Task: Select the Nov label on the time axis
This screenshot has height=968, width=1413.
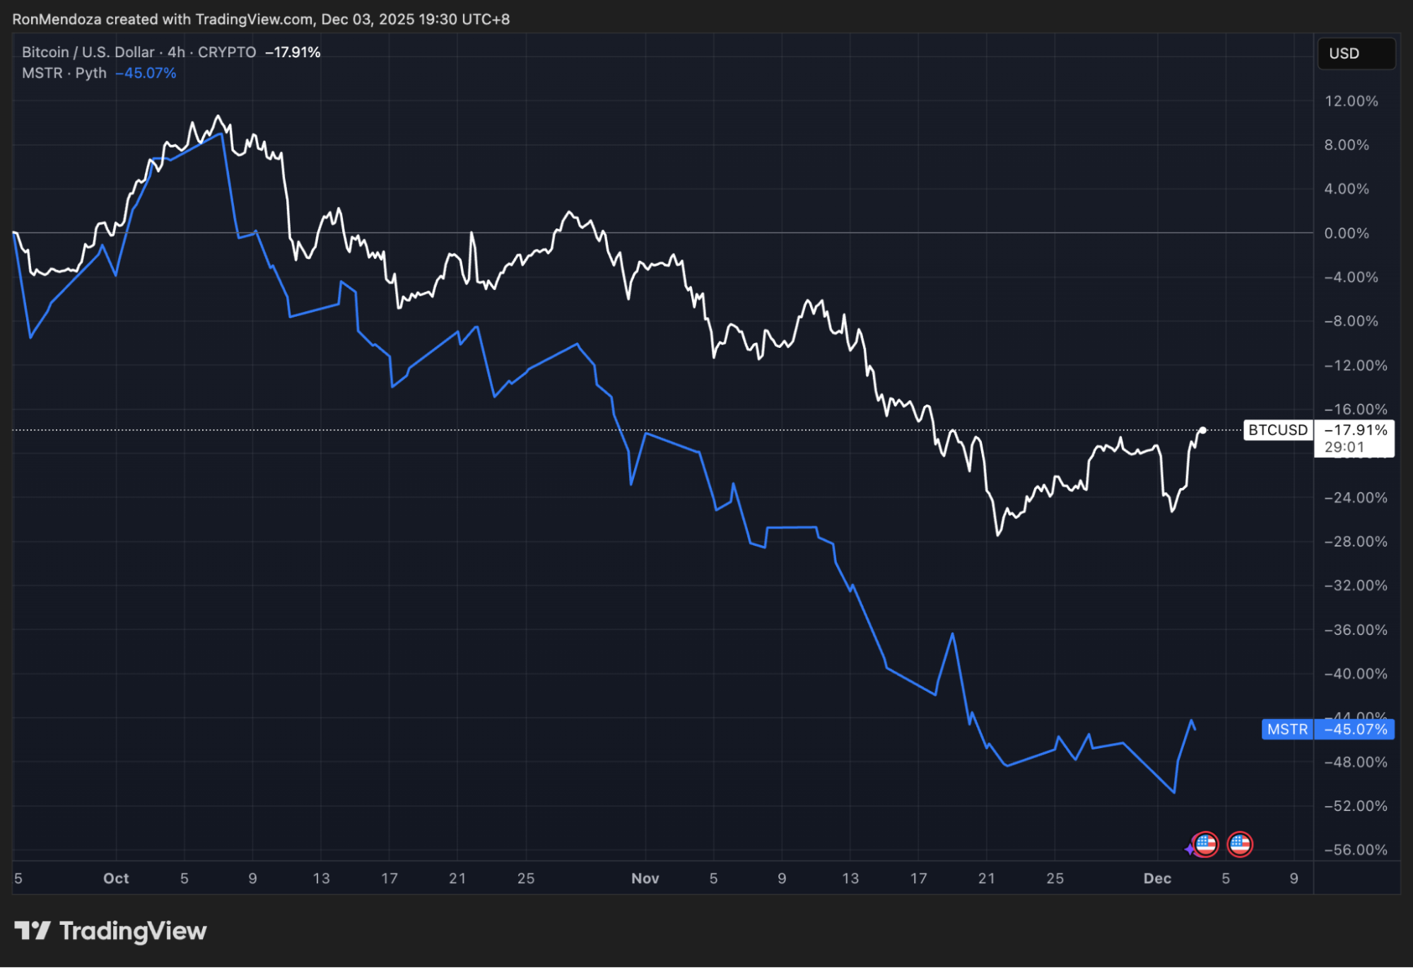Action: coord(644,878)
